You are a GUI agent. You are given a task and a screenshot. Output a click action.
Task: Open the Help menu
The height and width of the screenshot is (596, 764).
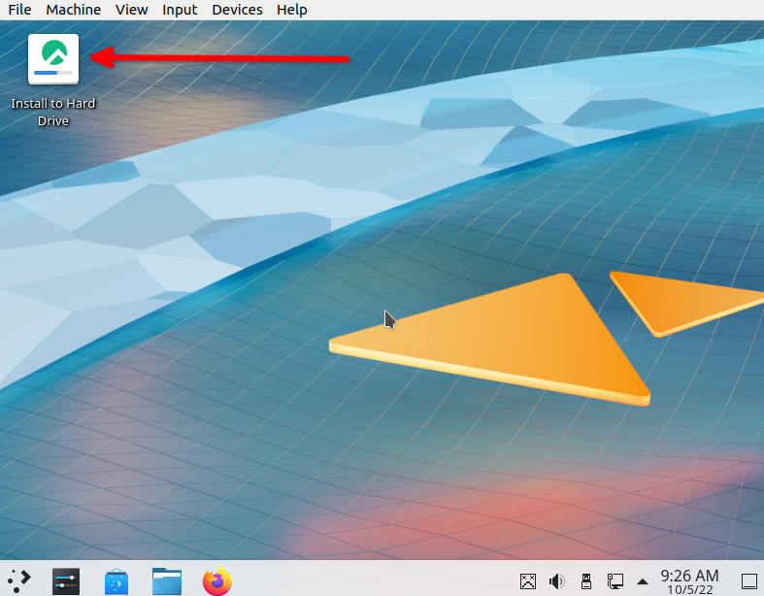coord(291,10)
